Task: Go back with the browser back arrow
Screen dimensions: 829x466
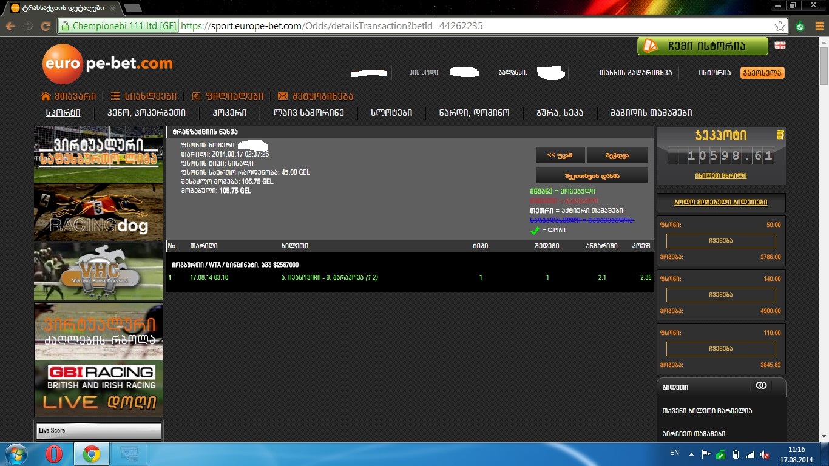Action: [x=11, y=26]
